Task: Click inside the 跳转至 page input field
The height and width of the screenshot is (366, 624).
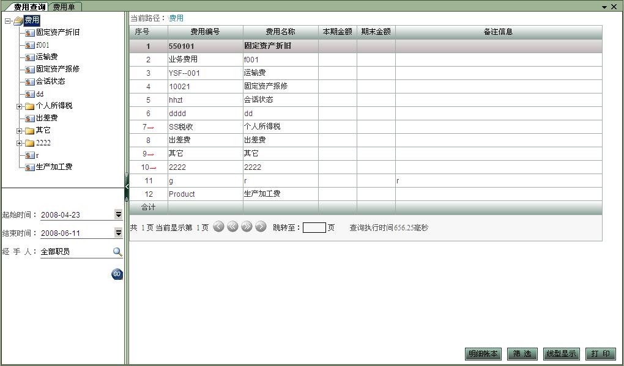Action: [x=314, y=227]
